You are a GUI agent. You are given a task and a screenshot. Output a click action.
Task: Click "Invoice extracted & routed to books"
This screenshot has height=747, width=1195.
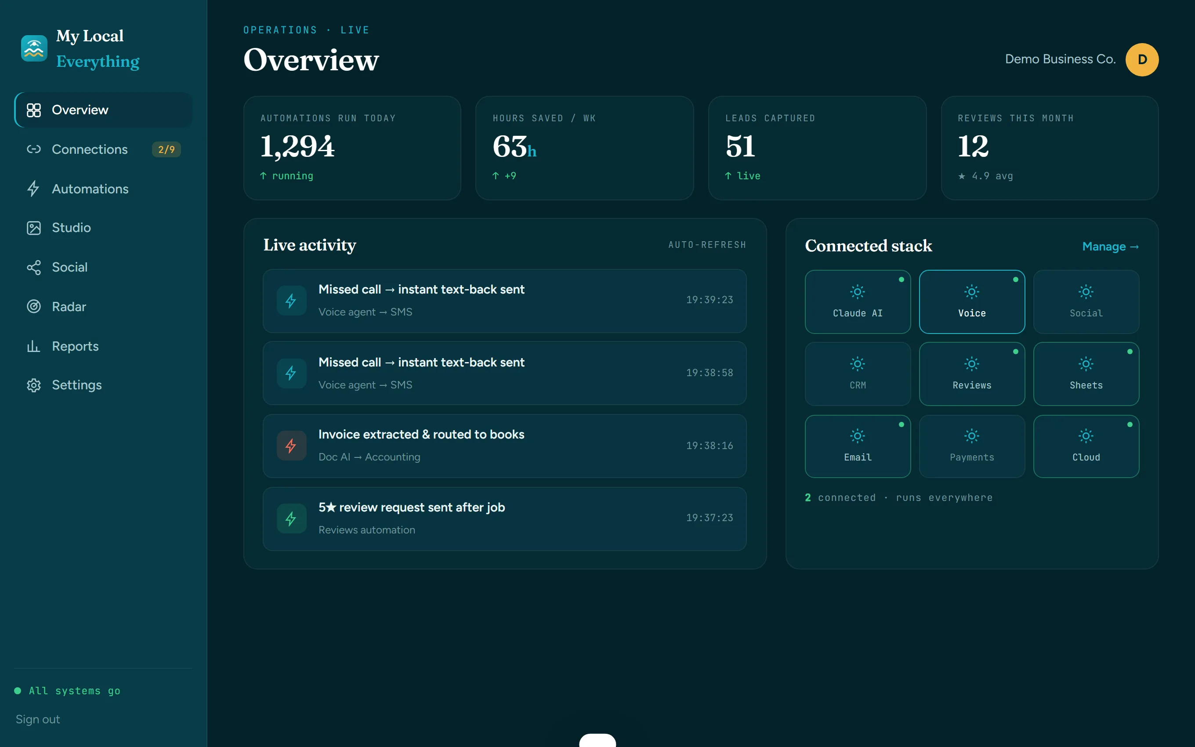click(421, 434)
